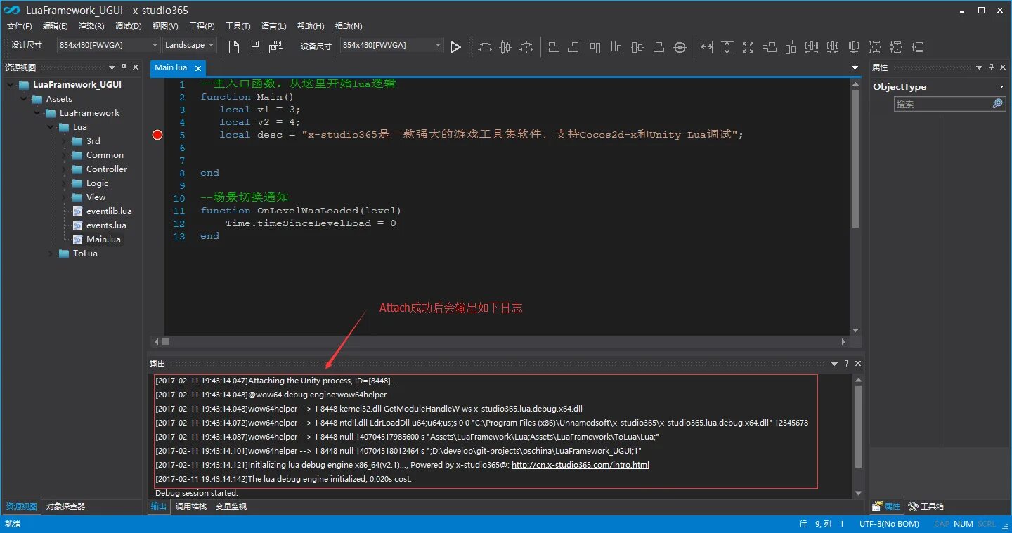The image size is (1012, 533).
Task: Open the editor tab list dropdown arrow
Action: coord(855,68)
